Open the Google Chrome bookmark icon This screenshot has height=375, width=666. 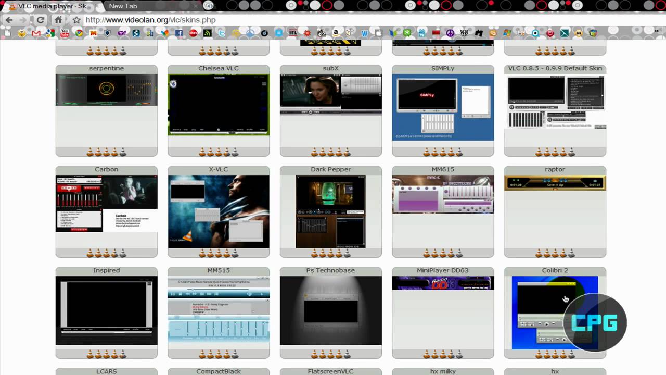79,33
